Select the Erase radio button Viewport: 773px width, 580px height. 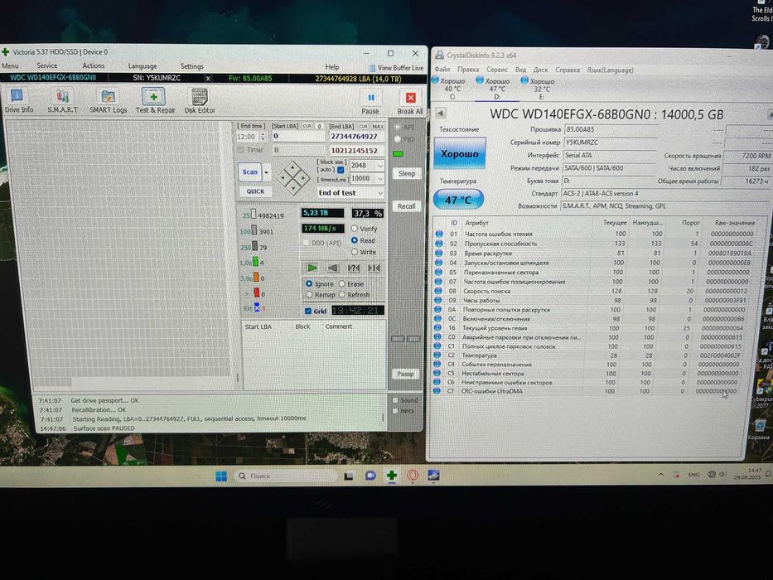pyautogui.click(x=341, y=283)
